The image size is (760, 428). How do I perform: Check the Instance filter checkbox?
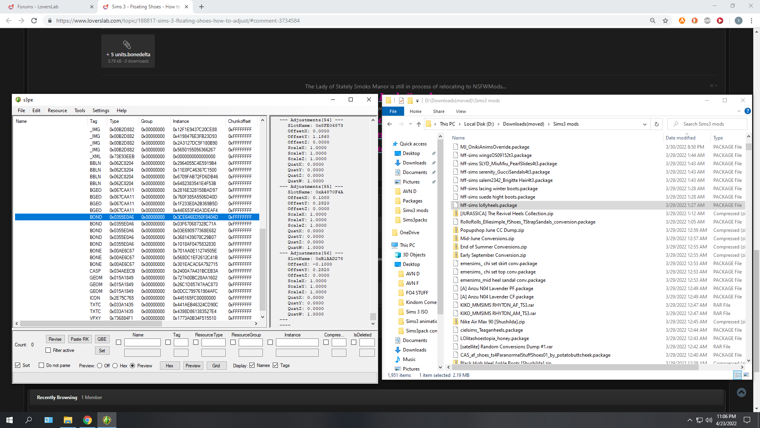tap(270, 342)
